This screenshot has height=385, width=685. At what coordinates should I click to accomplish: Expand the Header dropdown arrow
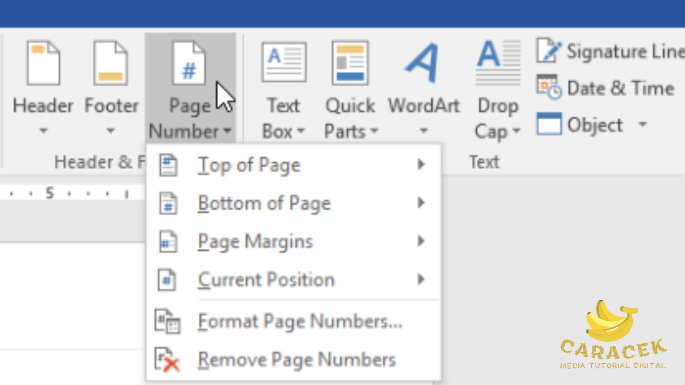coord(43,130)
